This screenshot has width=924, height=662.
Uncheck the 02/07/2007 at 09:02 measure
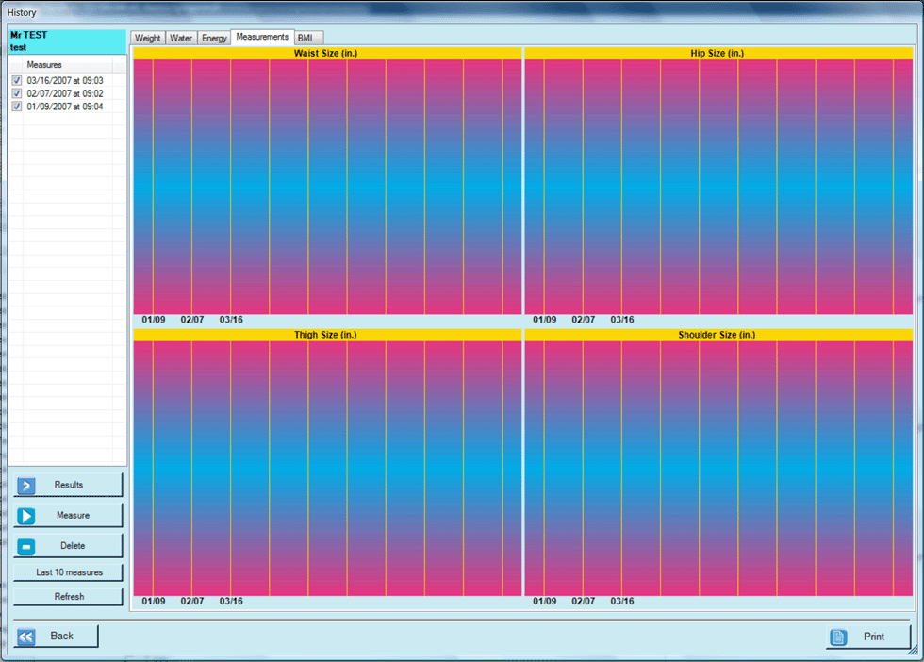(17, 93)
